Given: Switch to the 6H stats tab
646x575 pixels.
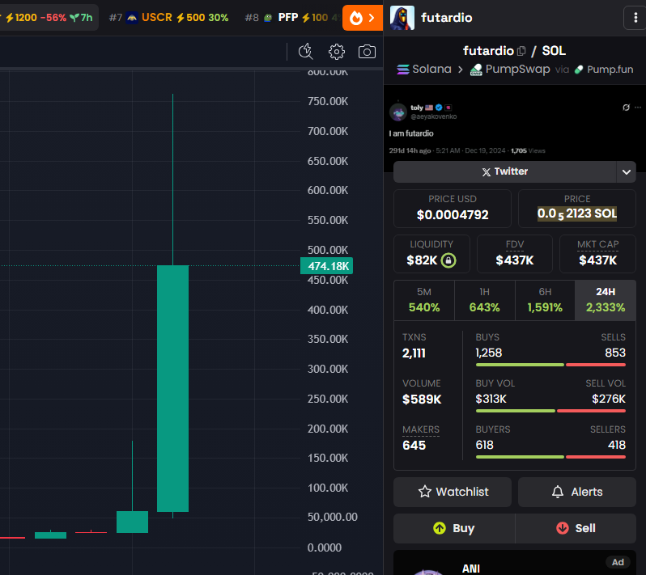Looking at the screenshot, I should [x=545, y=300].
